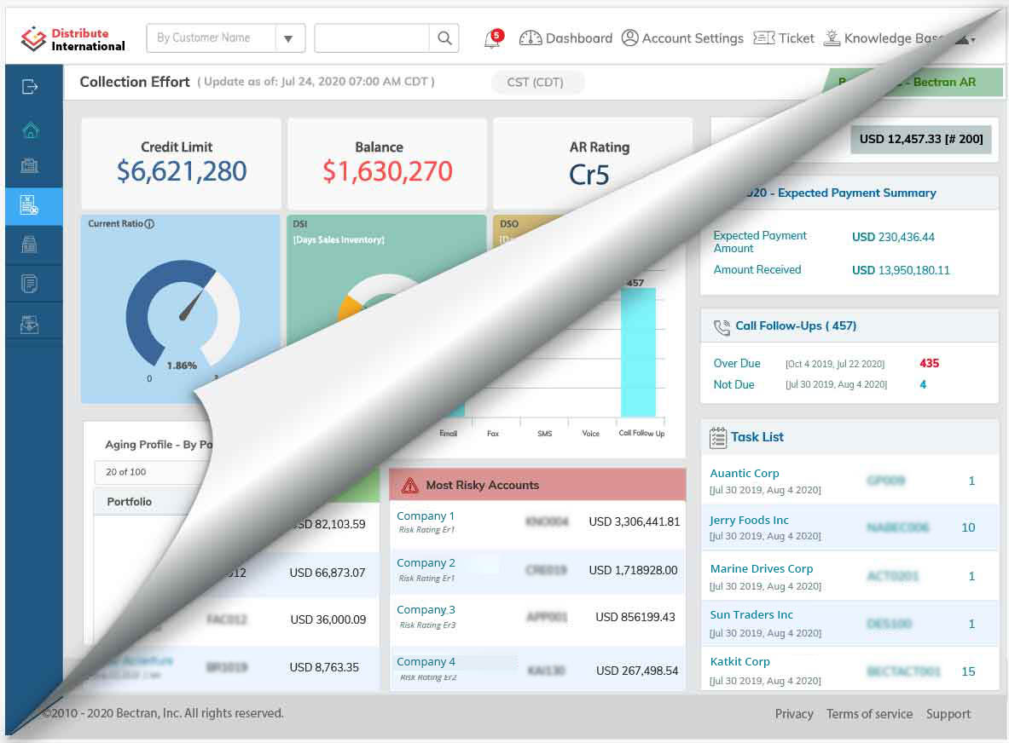Open the Support footer link
1009x743 pixels.
click(x=948, y=714)
